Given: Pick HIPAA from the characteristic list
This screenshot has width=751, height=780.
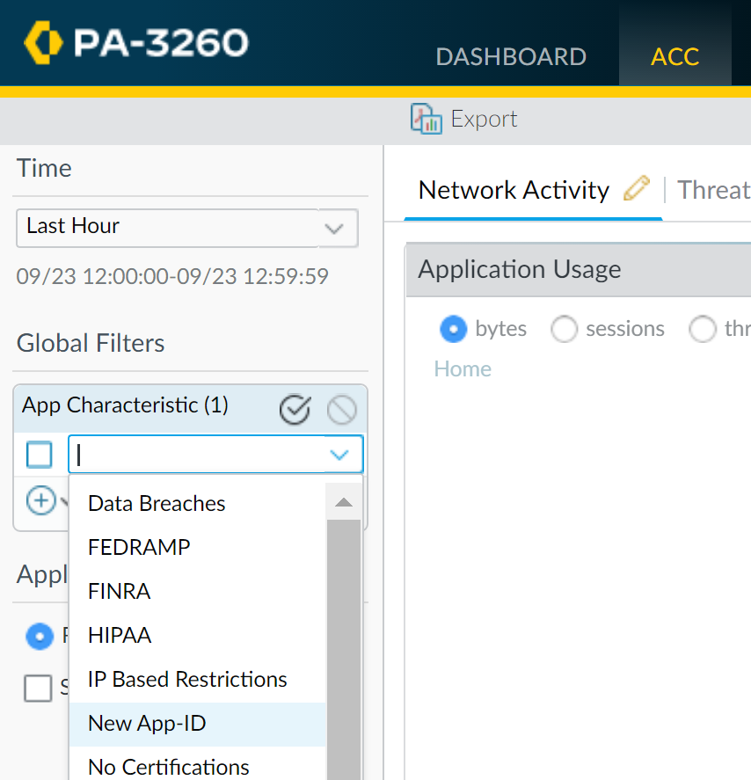Looking at the screenshot, I should (x=120, y=635).
